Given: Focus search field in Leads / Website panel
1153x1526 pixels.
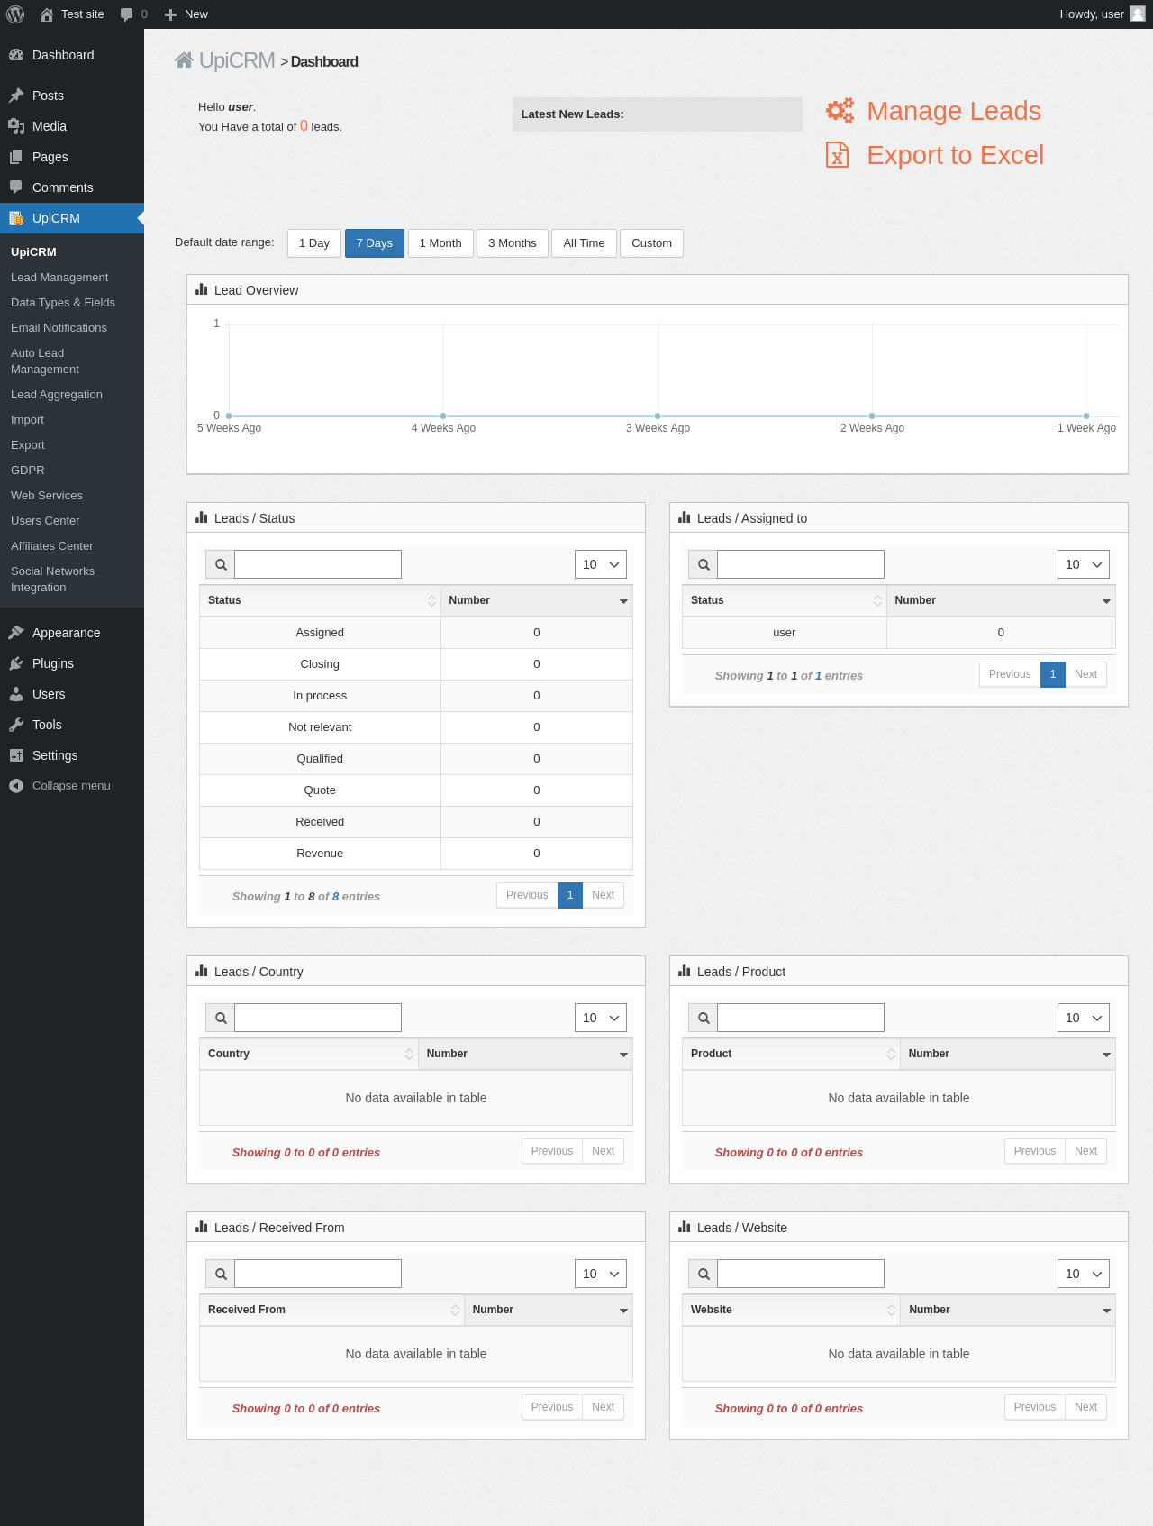Looking at the screenshot, I should click(x=801, y=1274).
